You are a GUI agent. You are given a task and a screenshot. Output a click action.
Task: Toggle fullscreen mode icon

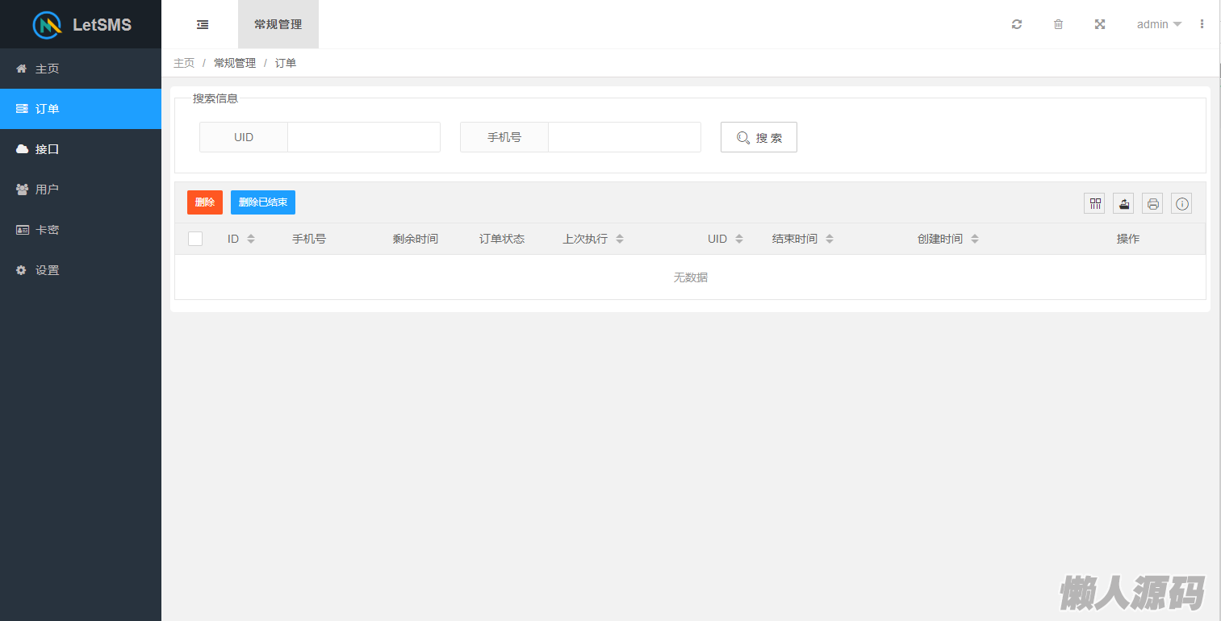[1099, 24]
